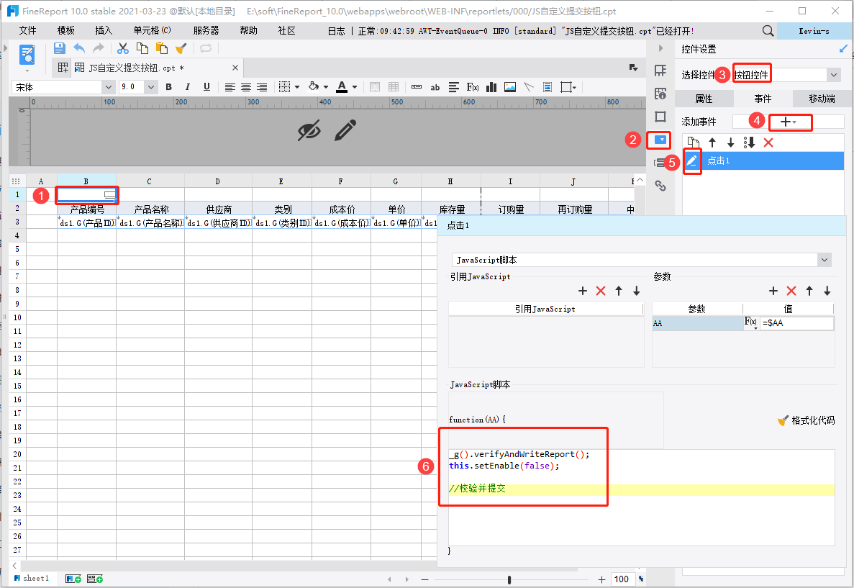Open the 社区 menu
This screenshot has width=854, height=588.
[x=286, y=30]
